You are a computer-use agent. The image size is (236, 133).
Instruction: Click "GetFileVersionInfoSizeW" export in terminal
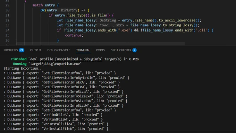pyautogui.click(x=66, y=106)
